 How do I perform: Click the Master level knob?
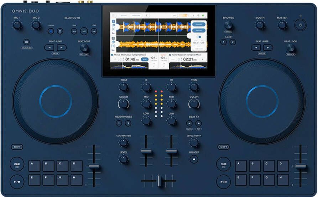(282, 25)
